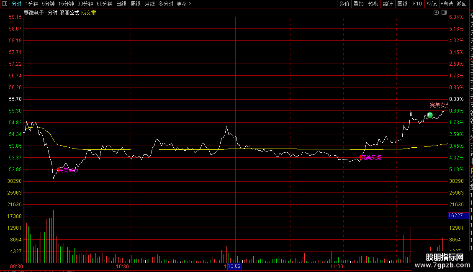Click the 股朋公式 formula label
Viewport: 473px width, 272px height.
point(69,13)
